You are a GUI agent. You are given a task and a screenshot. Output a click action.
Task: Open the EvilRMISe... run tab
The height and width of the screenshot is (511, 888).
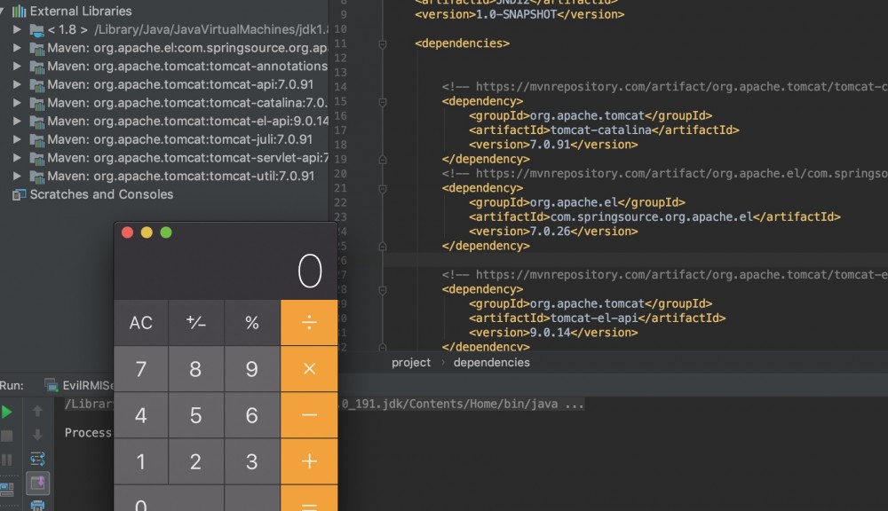(x=88, y=386)
